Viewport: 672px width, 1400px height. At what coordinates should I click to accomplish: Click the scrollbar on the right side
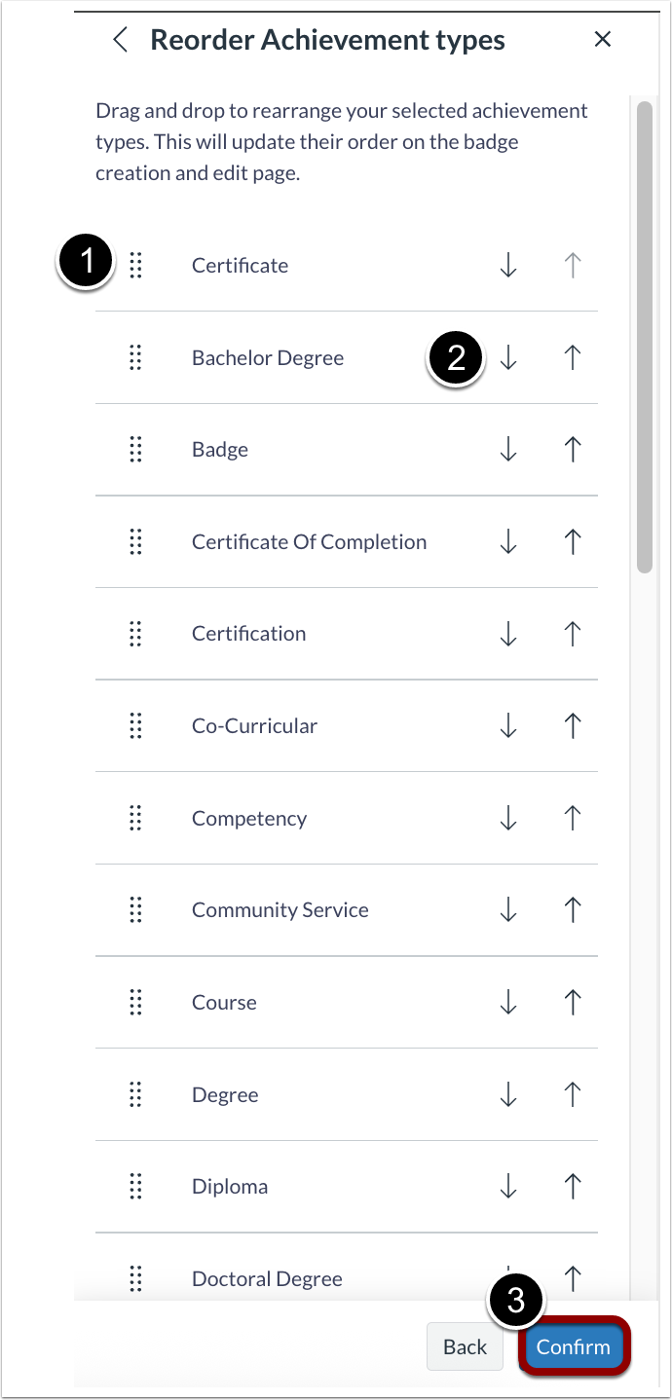tap(643, 331)
